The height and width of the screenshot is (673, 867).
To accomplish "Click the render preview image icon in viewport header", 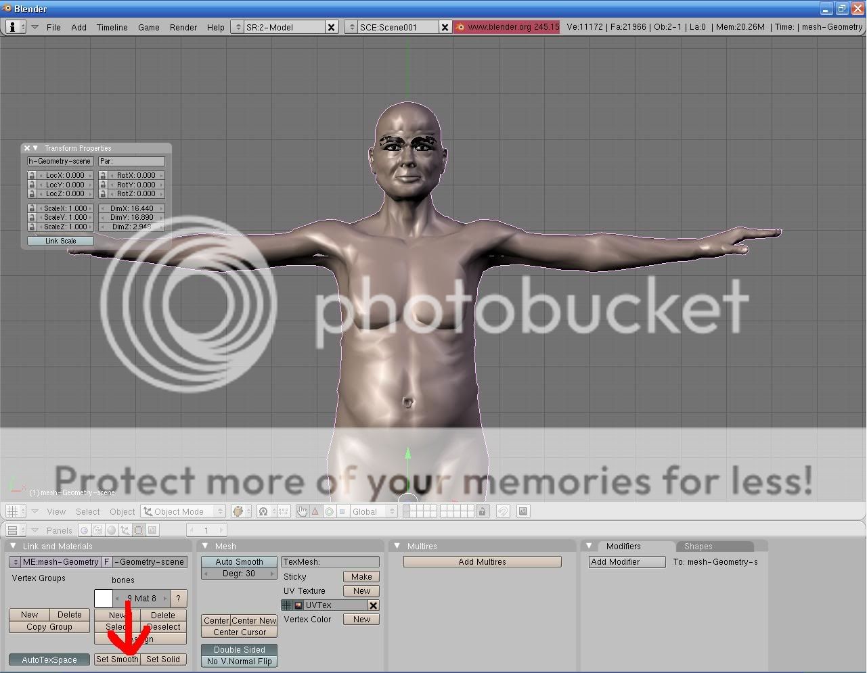I will [x=523, y=511].
